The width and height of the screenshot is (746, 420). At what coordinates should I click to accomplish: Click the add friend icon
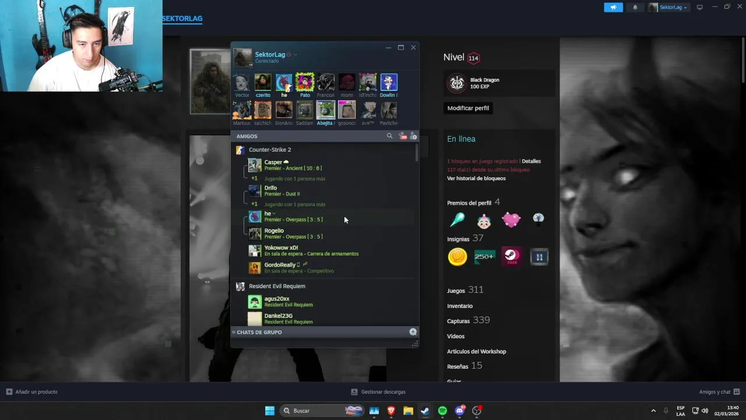tap(413, 136)
